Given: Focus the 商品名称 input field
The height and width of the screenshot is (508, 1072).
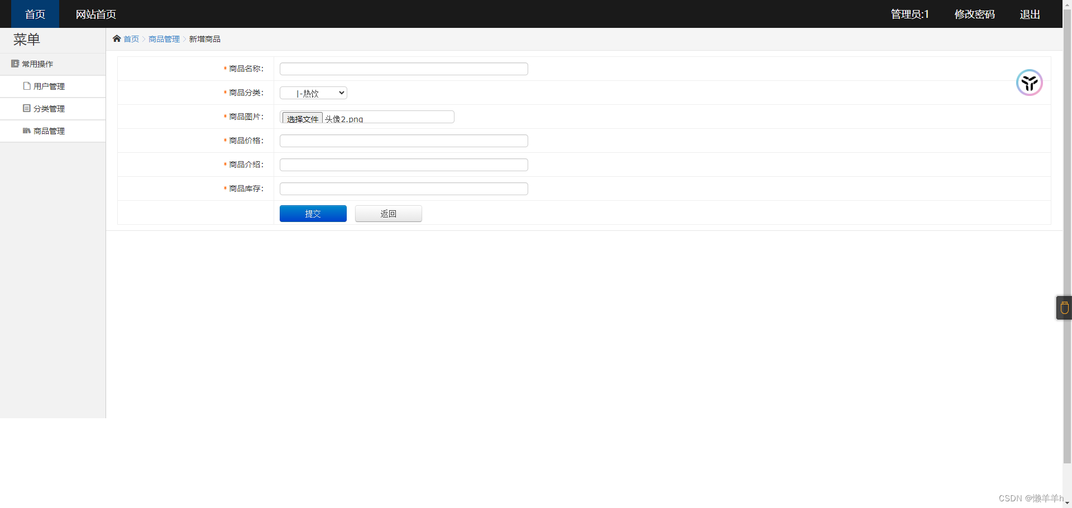Looking at the screenshot, I should pos(404,69).
